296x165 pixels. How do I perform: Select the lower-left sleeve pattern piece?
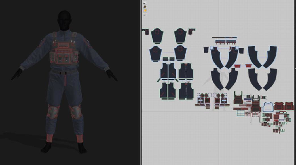tap(155, 53)
